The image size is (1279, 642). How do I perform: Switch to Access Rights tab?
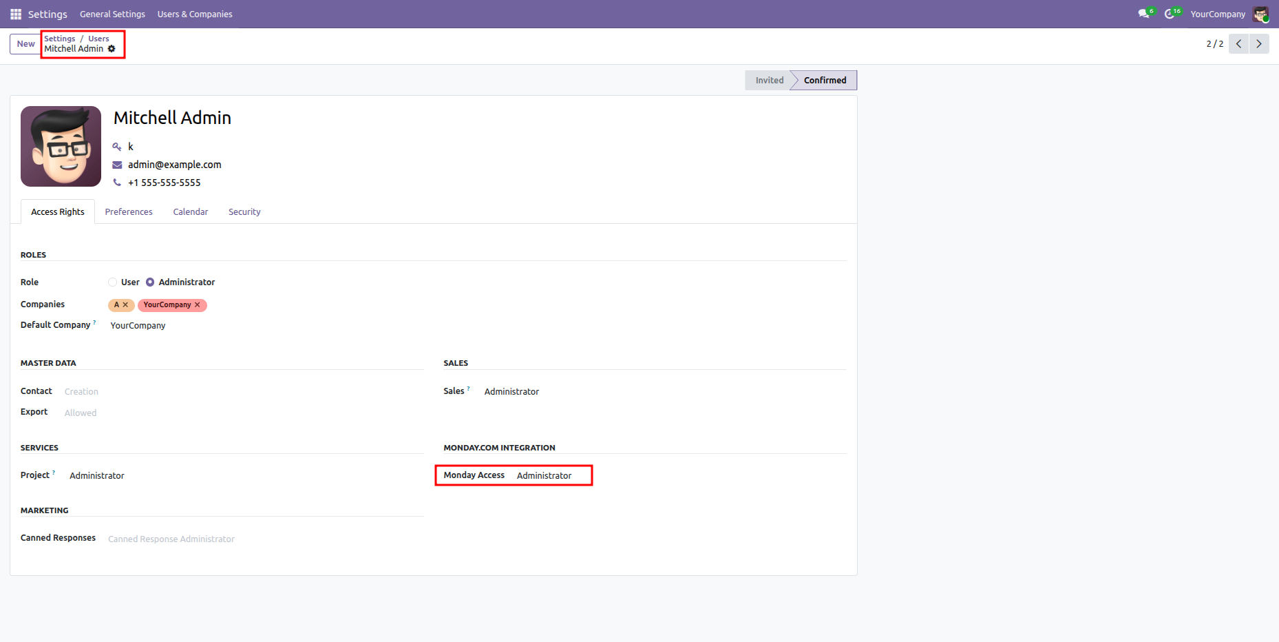click(x=58, y=211)
